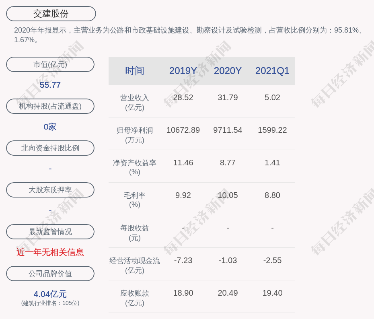
Task: Select gross margin value 9.92
Action: 183,195
